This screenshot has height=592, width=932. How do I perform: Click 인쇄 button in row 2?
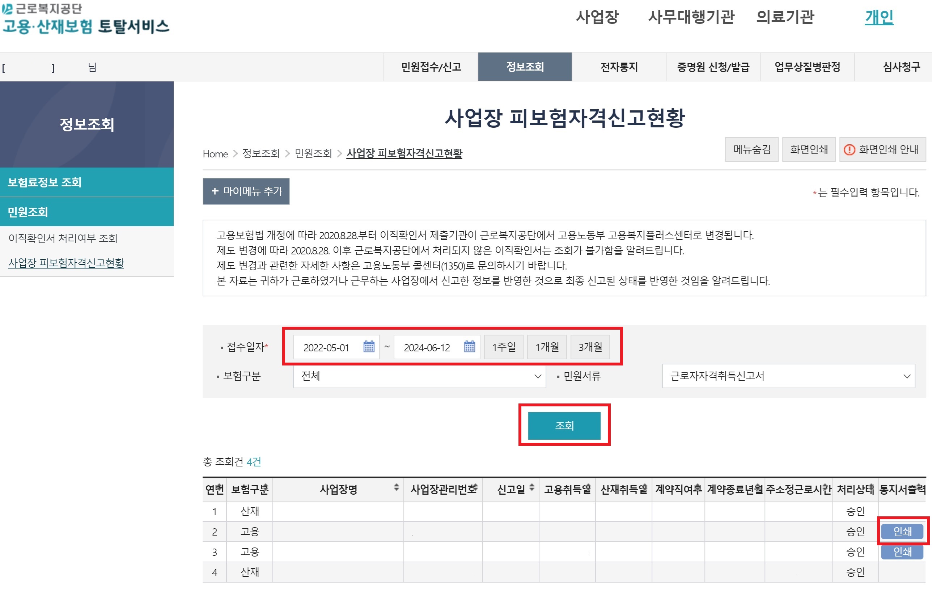pos(902,531)
